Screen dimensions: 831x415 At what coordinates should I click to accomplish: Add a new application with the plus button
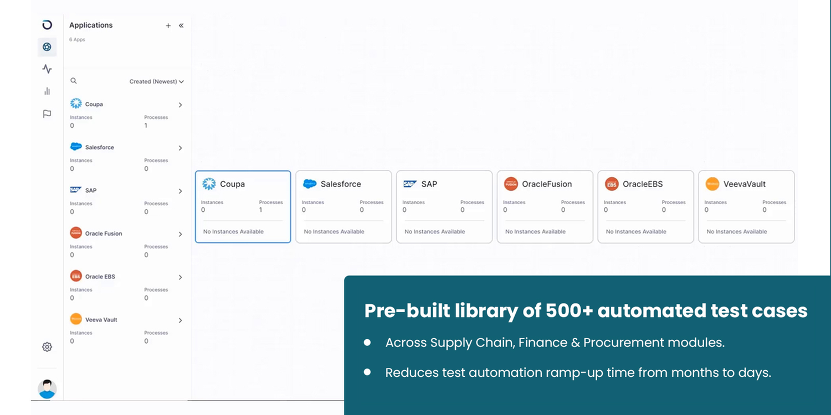[x=168, y=25]
